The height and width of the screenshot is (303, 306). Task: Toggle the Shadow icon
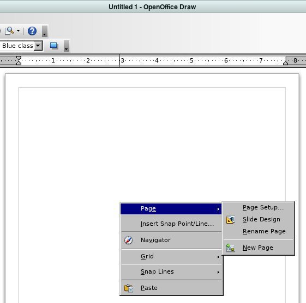tap(54, 46)
